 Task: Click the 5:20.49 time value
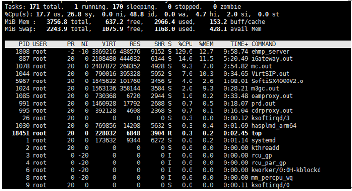coord(236,59)
